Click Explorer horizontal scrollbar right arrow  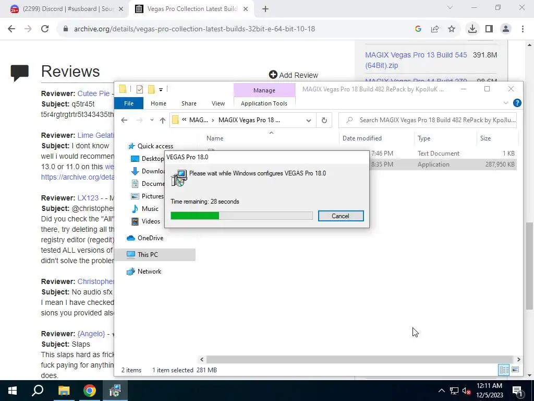click(518, 359)
